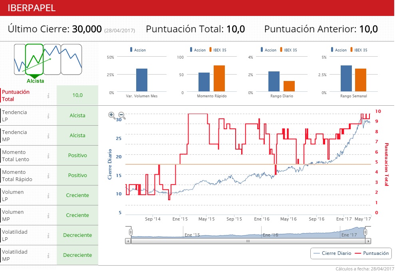Click the Cálculos a fecha footer text

click(365, 269)
